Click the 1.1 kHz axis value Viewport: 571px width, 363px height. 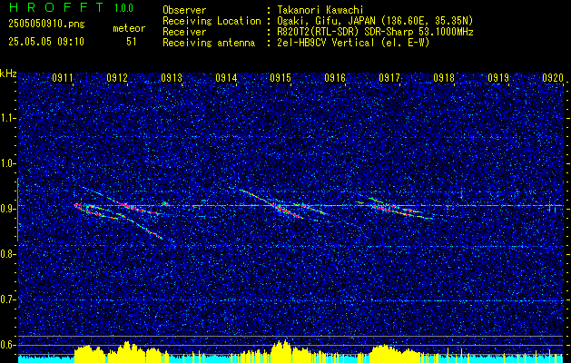pos(8,118)
